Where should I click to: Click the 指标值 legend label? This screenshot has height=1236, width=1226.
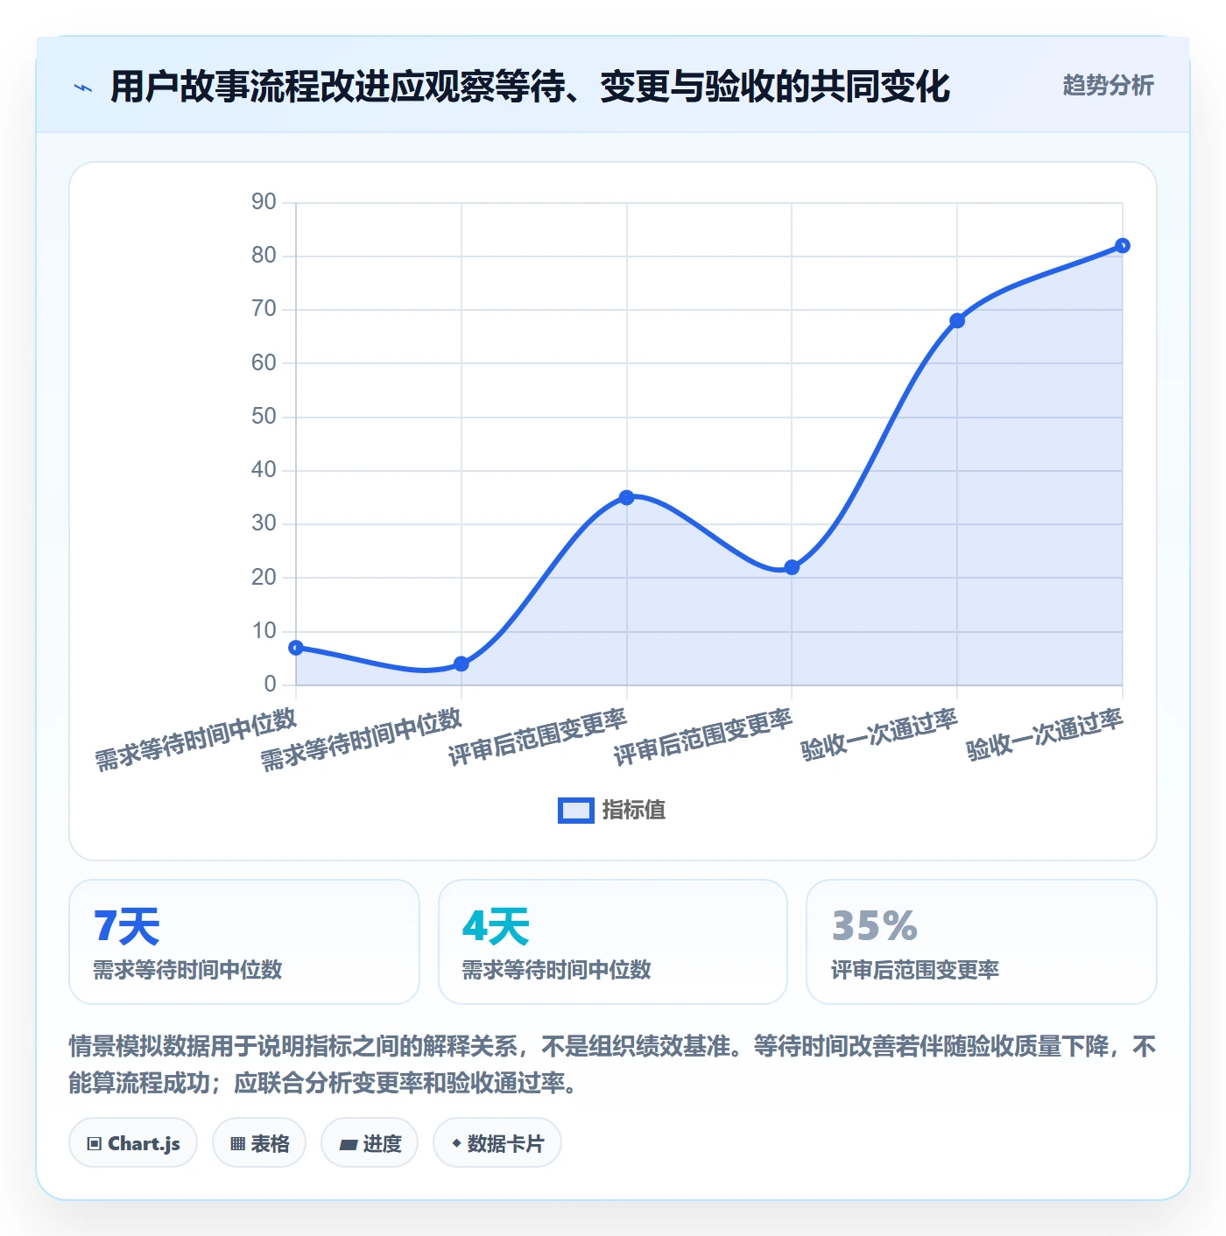pos(633,811)
